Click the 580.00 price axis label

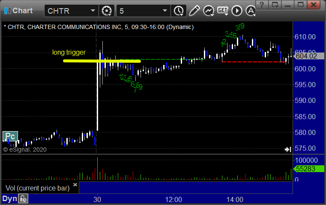click(305, 132)
